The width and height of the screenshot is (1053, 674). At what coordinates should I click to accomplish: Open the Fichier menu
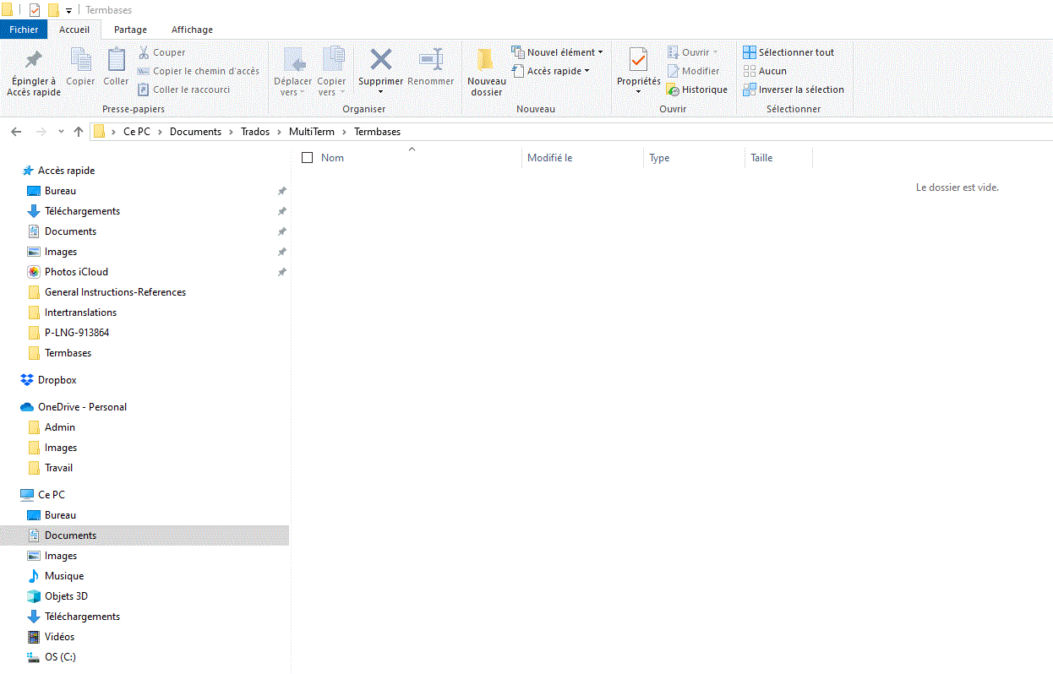[24, 29]
